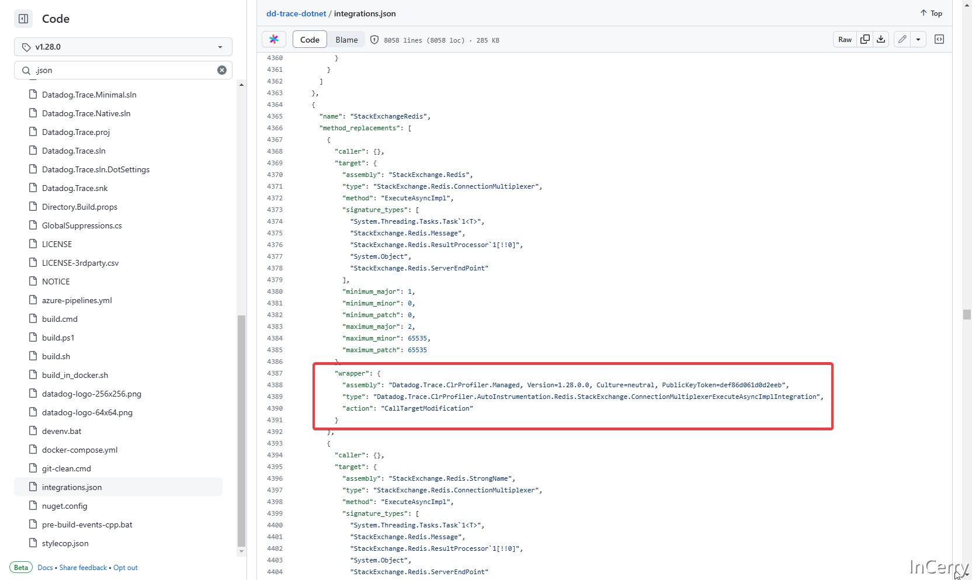Jump to Top of file
972x580 pixels.
931,13
